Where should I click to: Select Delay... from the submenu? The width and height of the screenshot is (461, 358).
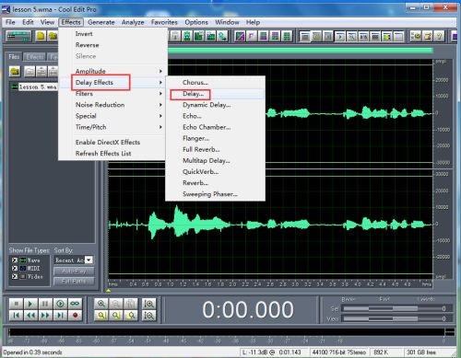[x=193, y=94]
